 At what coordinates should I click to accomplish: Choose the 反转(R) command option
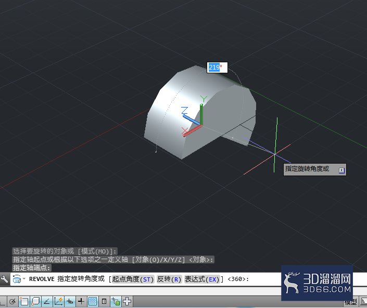(x=169, y=279)
